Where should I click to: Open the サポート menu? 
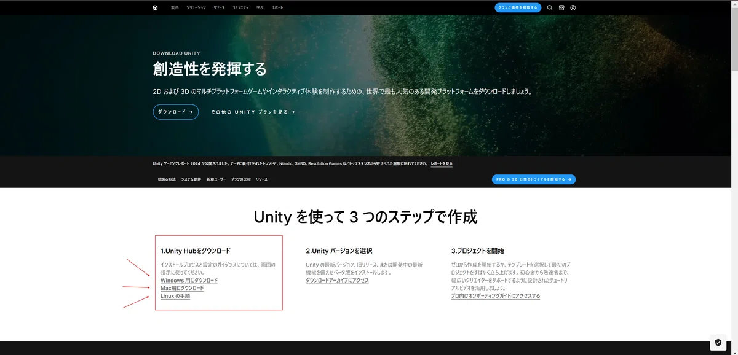pyautogui.click(x=277, y=7)
